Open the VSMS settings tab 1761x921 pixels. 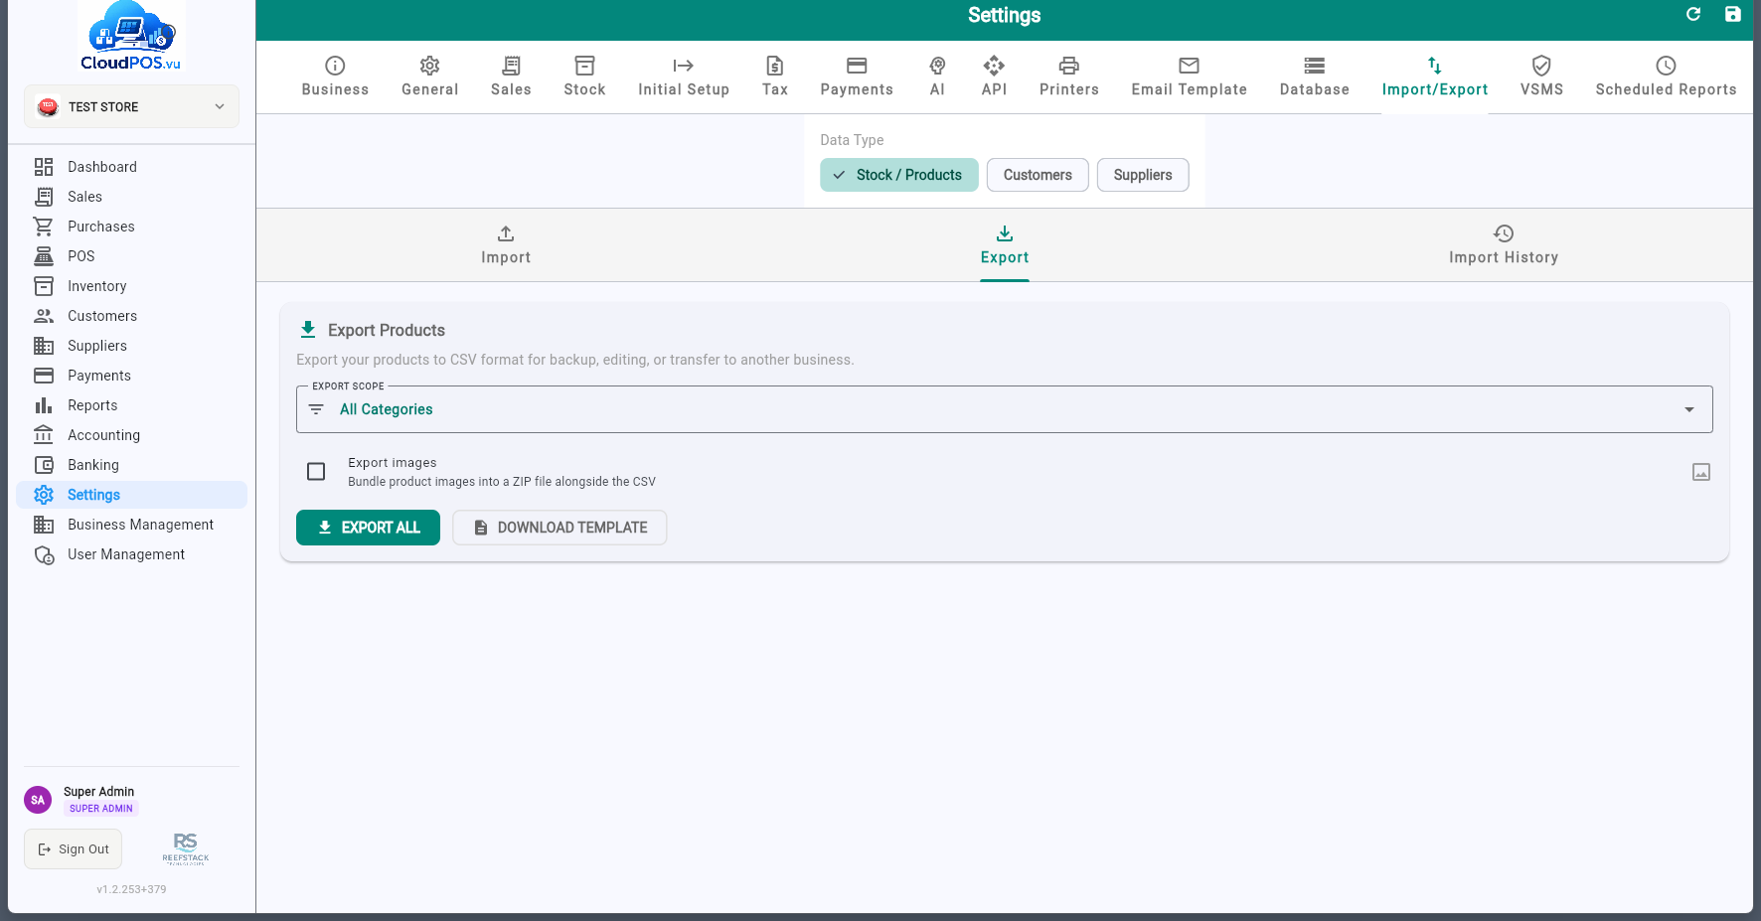pos(1541,77)
